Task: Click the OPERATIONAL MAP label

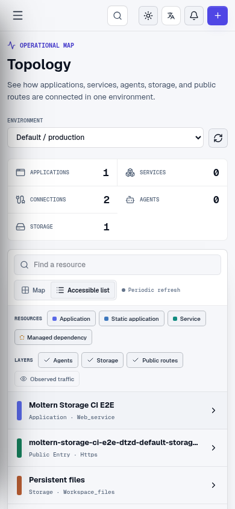Action: pyautogui.click(x=47, y=45)
